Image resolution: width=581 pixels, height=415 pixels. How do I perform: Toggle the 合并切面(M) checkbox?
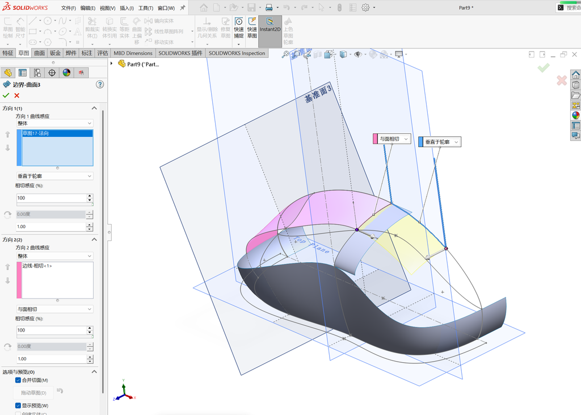coord(18,380)
